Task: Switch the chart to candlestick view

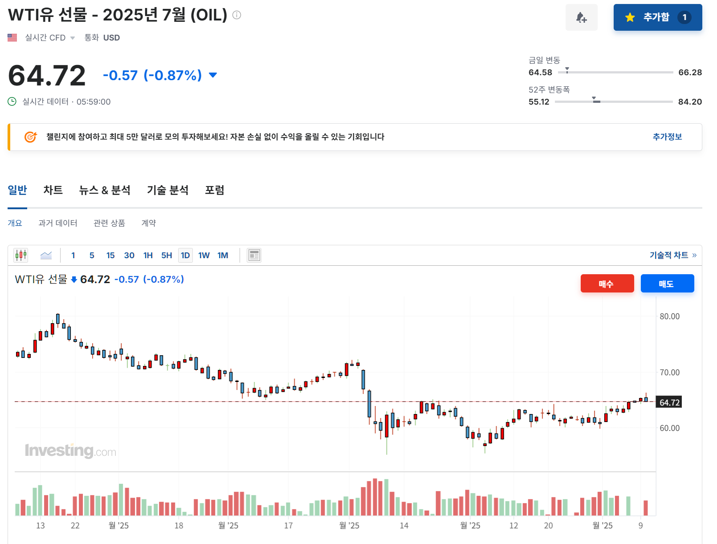Action: click(x=20, y=255)
